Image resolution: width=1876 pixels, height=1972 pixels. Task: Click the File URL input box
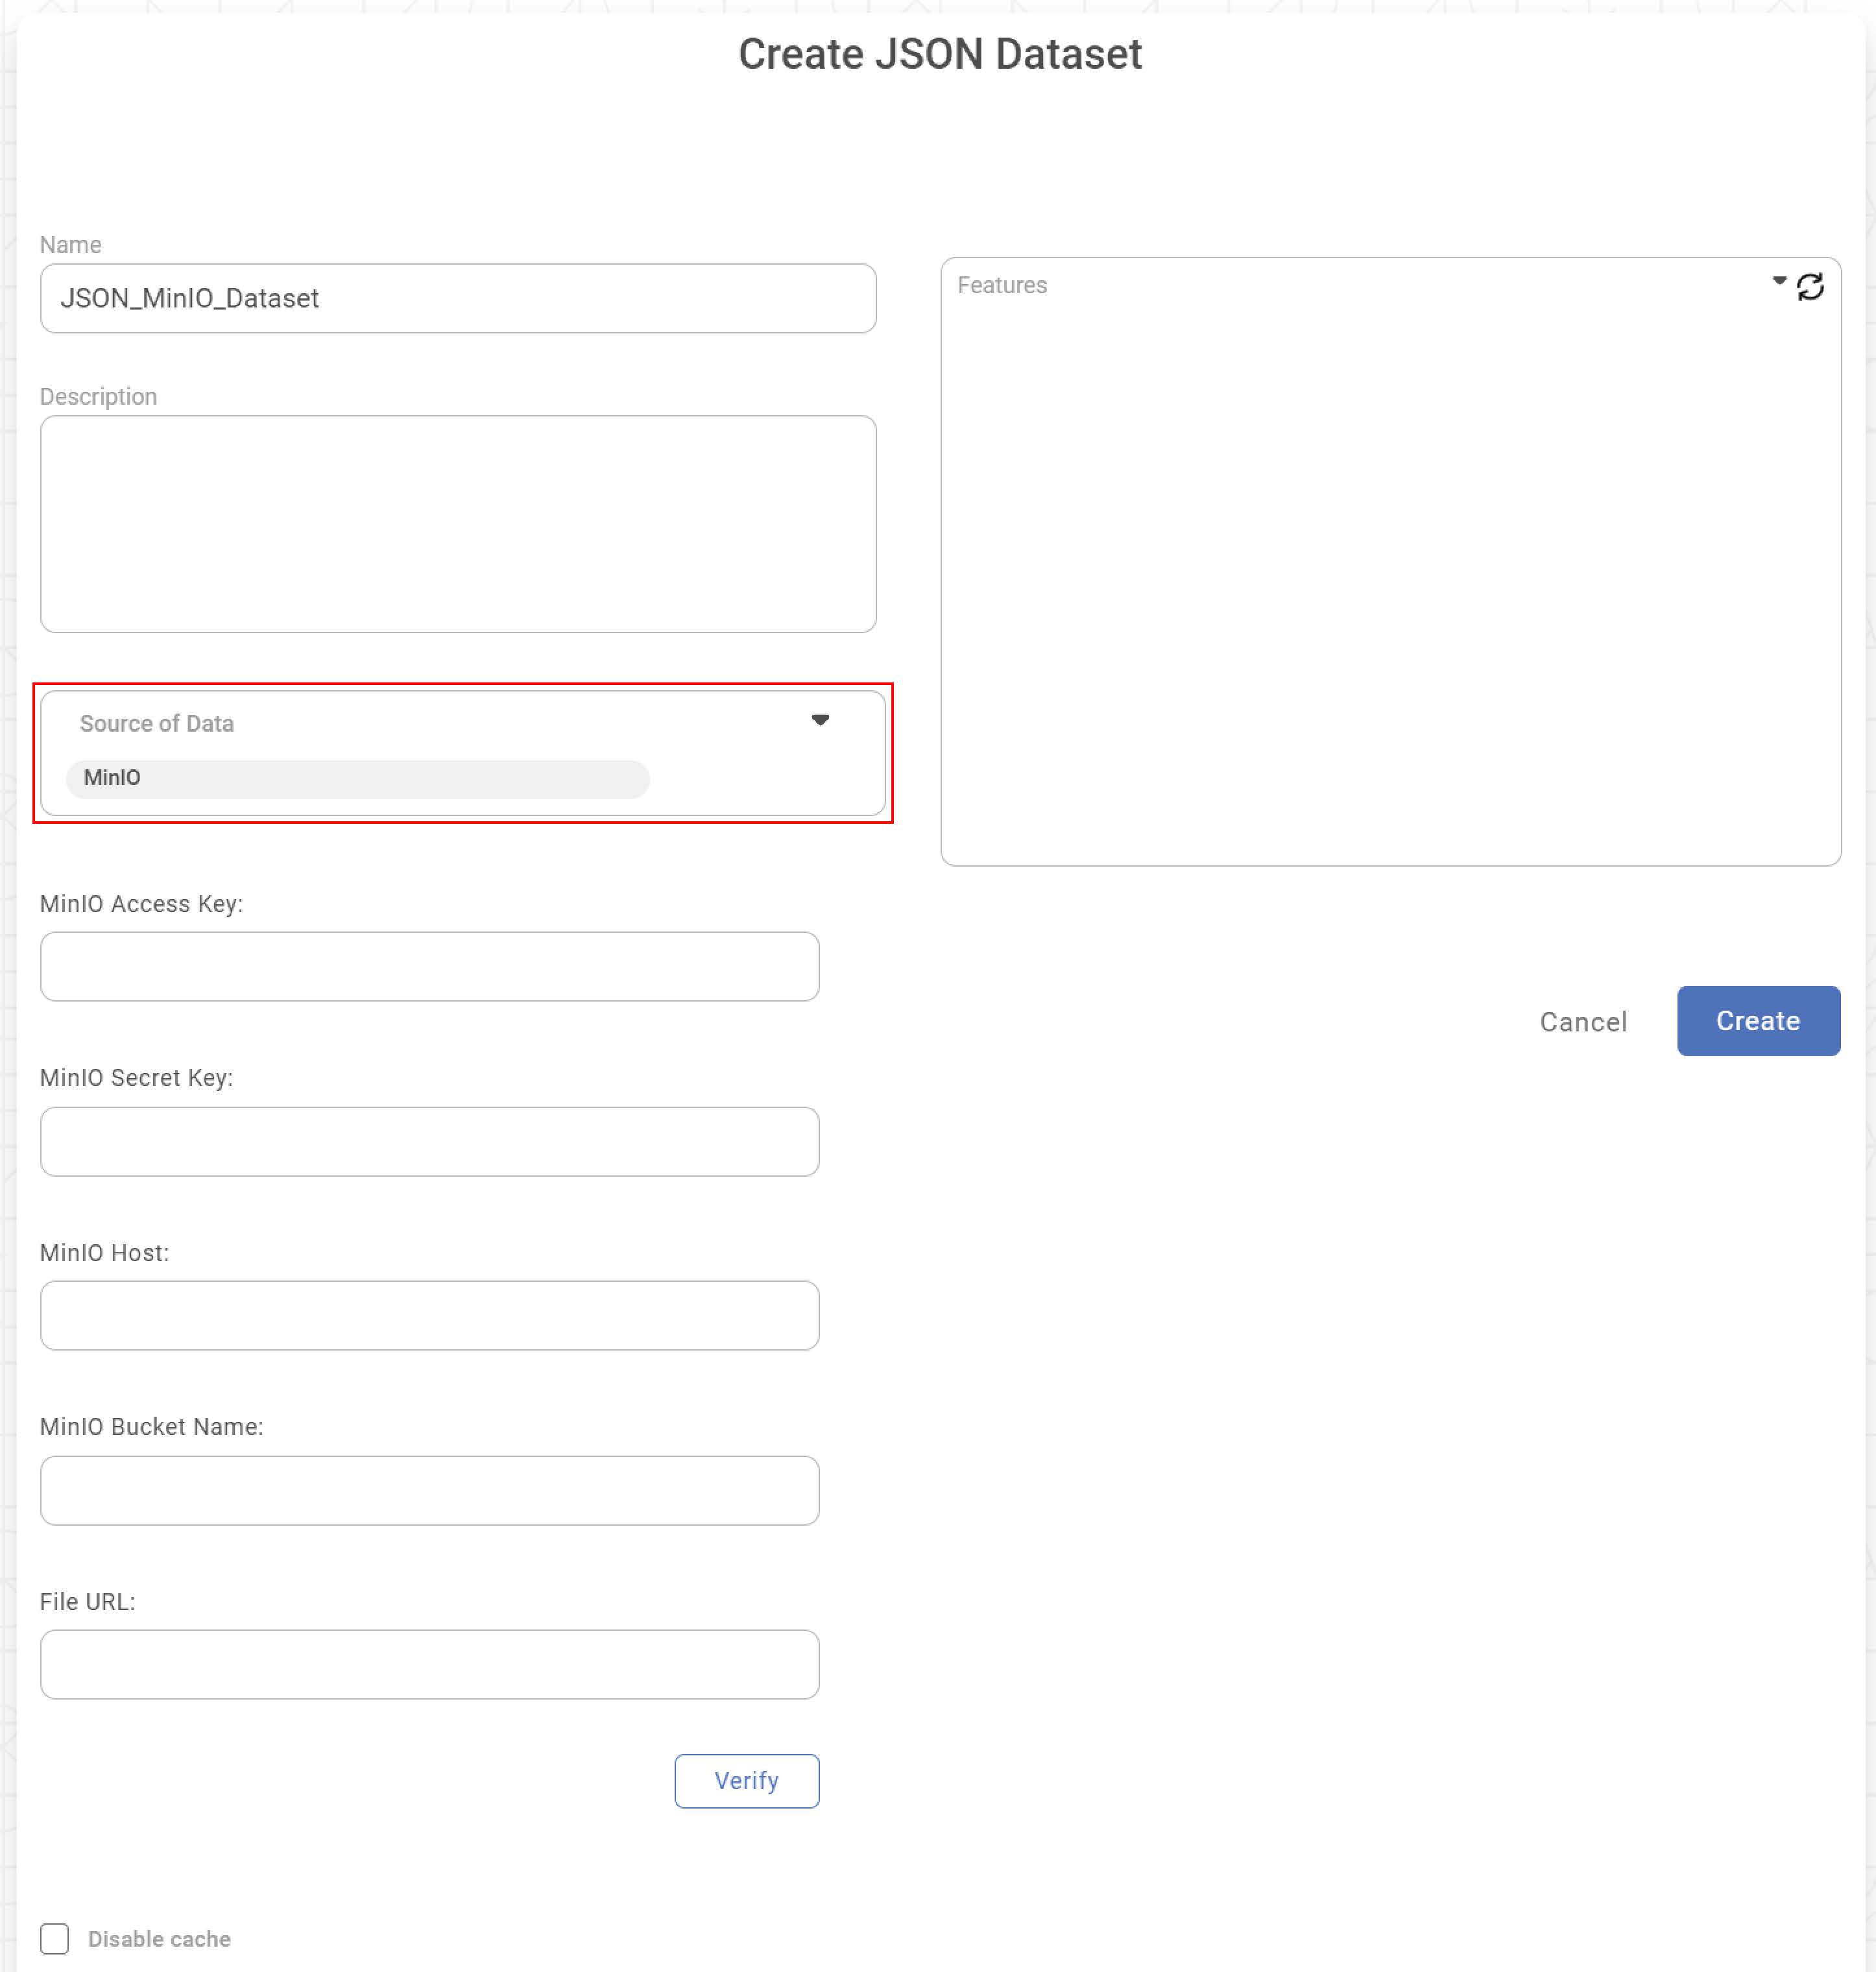pos(429,1664)
